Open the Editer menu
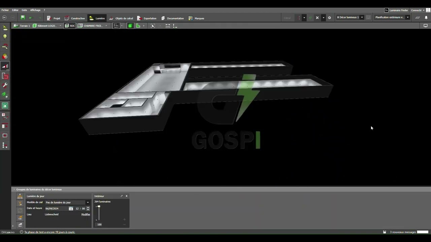431x242 pixels. [x=15, y=10]
